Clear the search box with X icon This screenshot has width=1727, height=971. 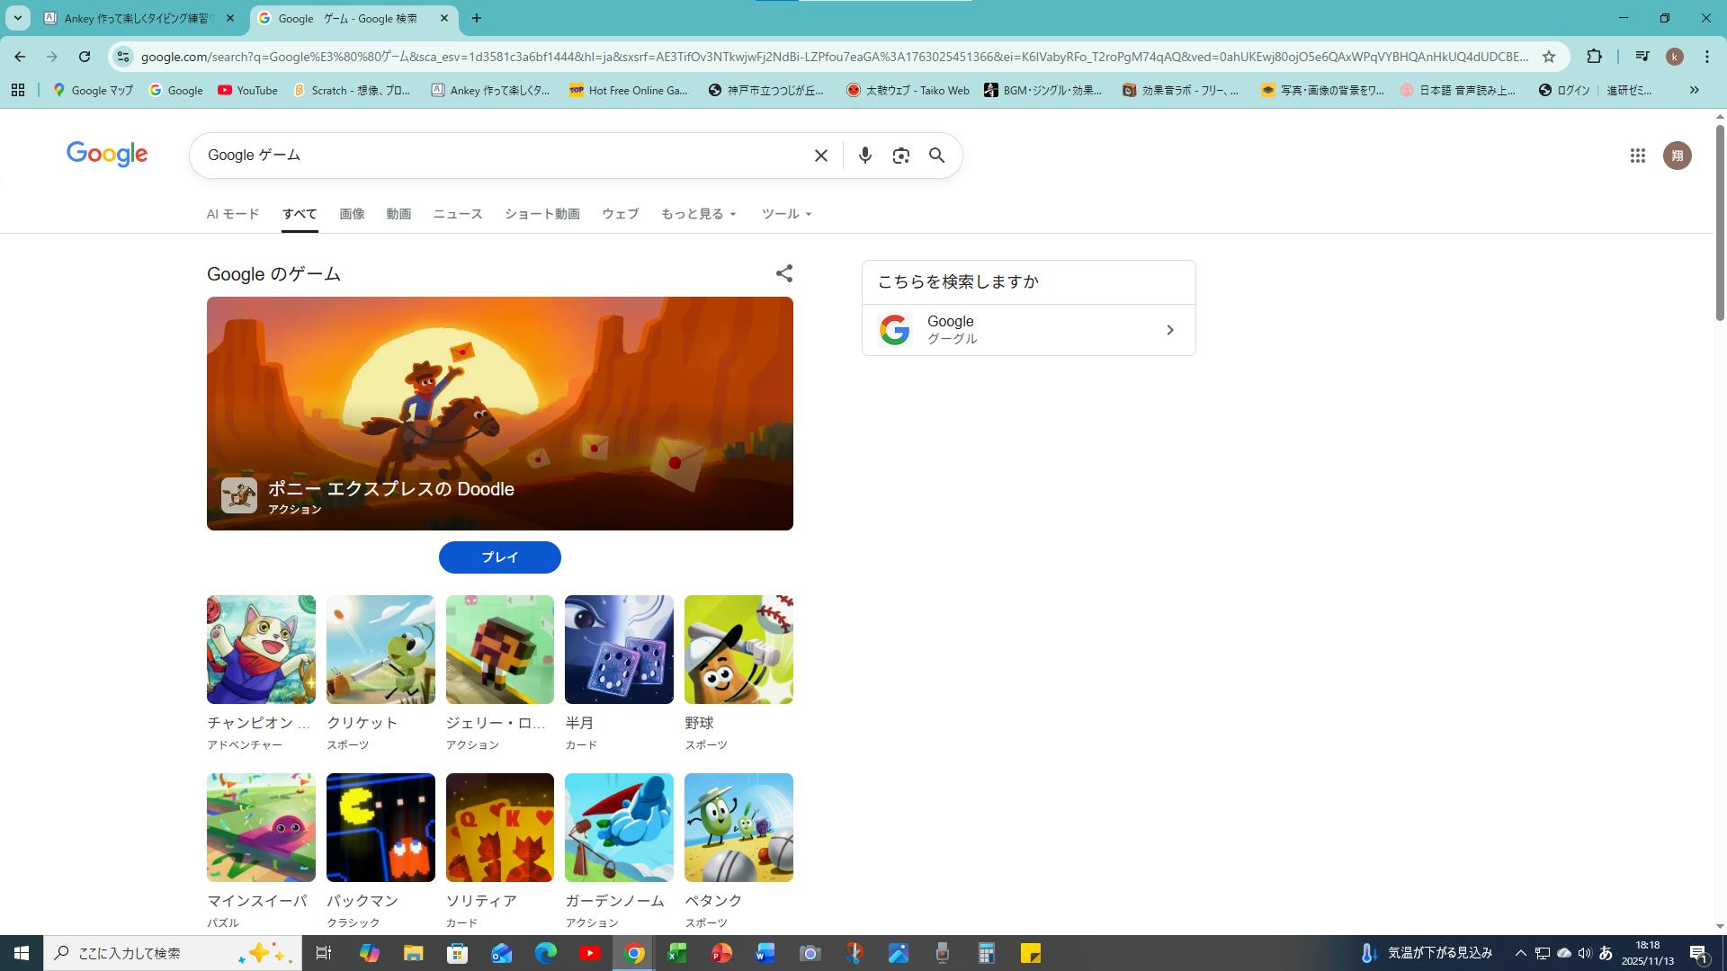[x=820, y=156]
